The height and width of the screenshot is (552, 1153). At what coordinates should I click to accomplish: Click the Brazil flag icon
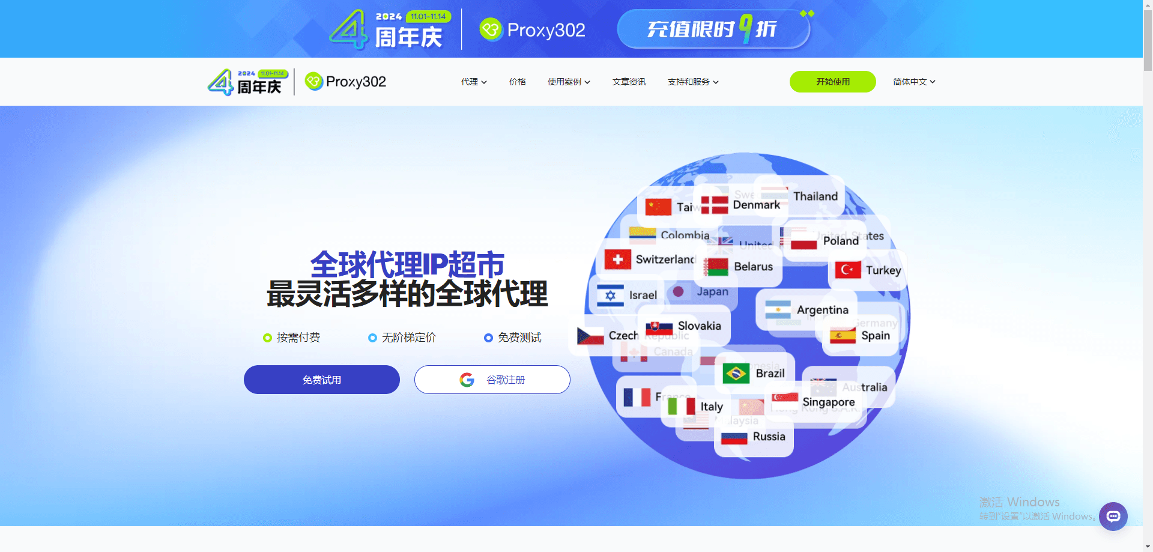pyautogui.click(x=736, y=373)
